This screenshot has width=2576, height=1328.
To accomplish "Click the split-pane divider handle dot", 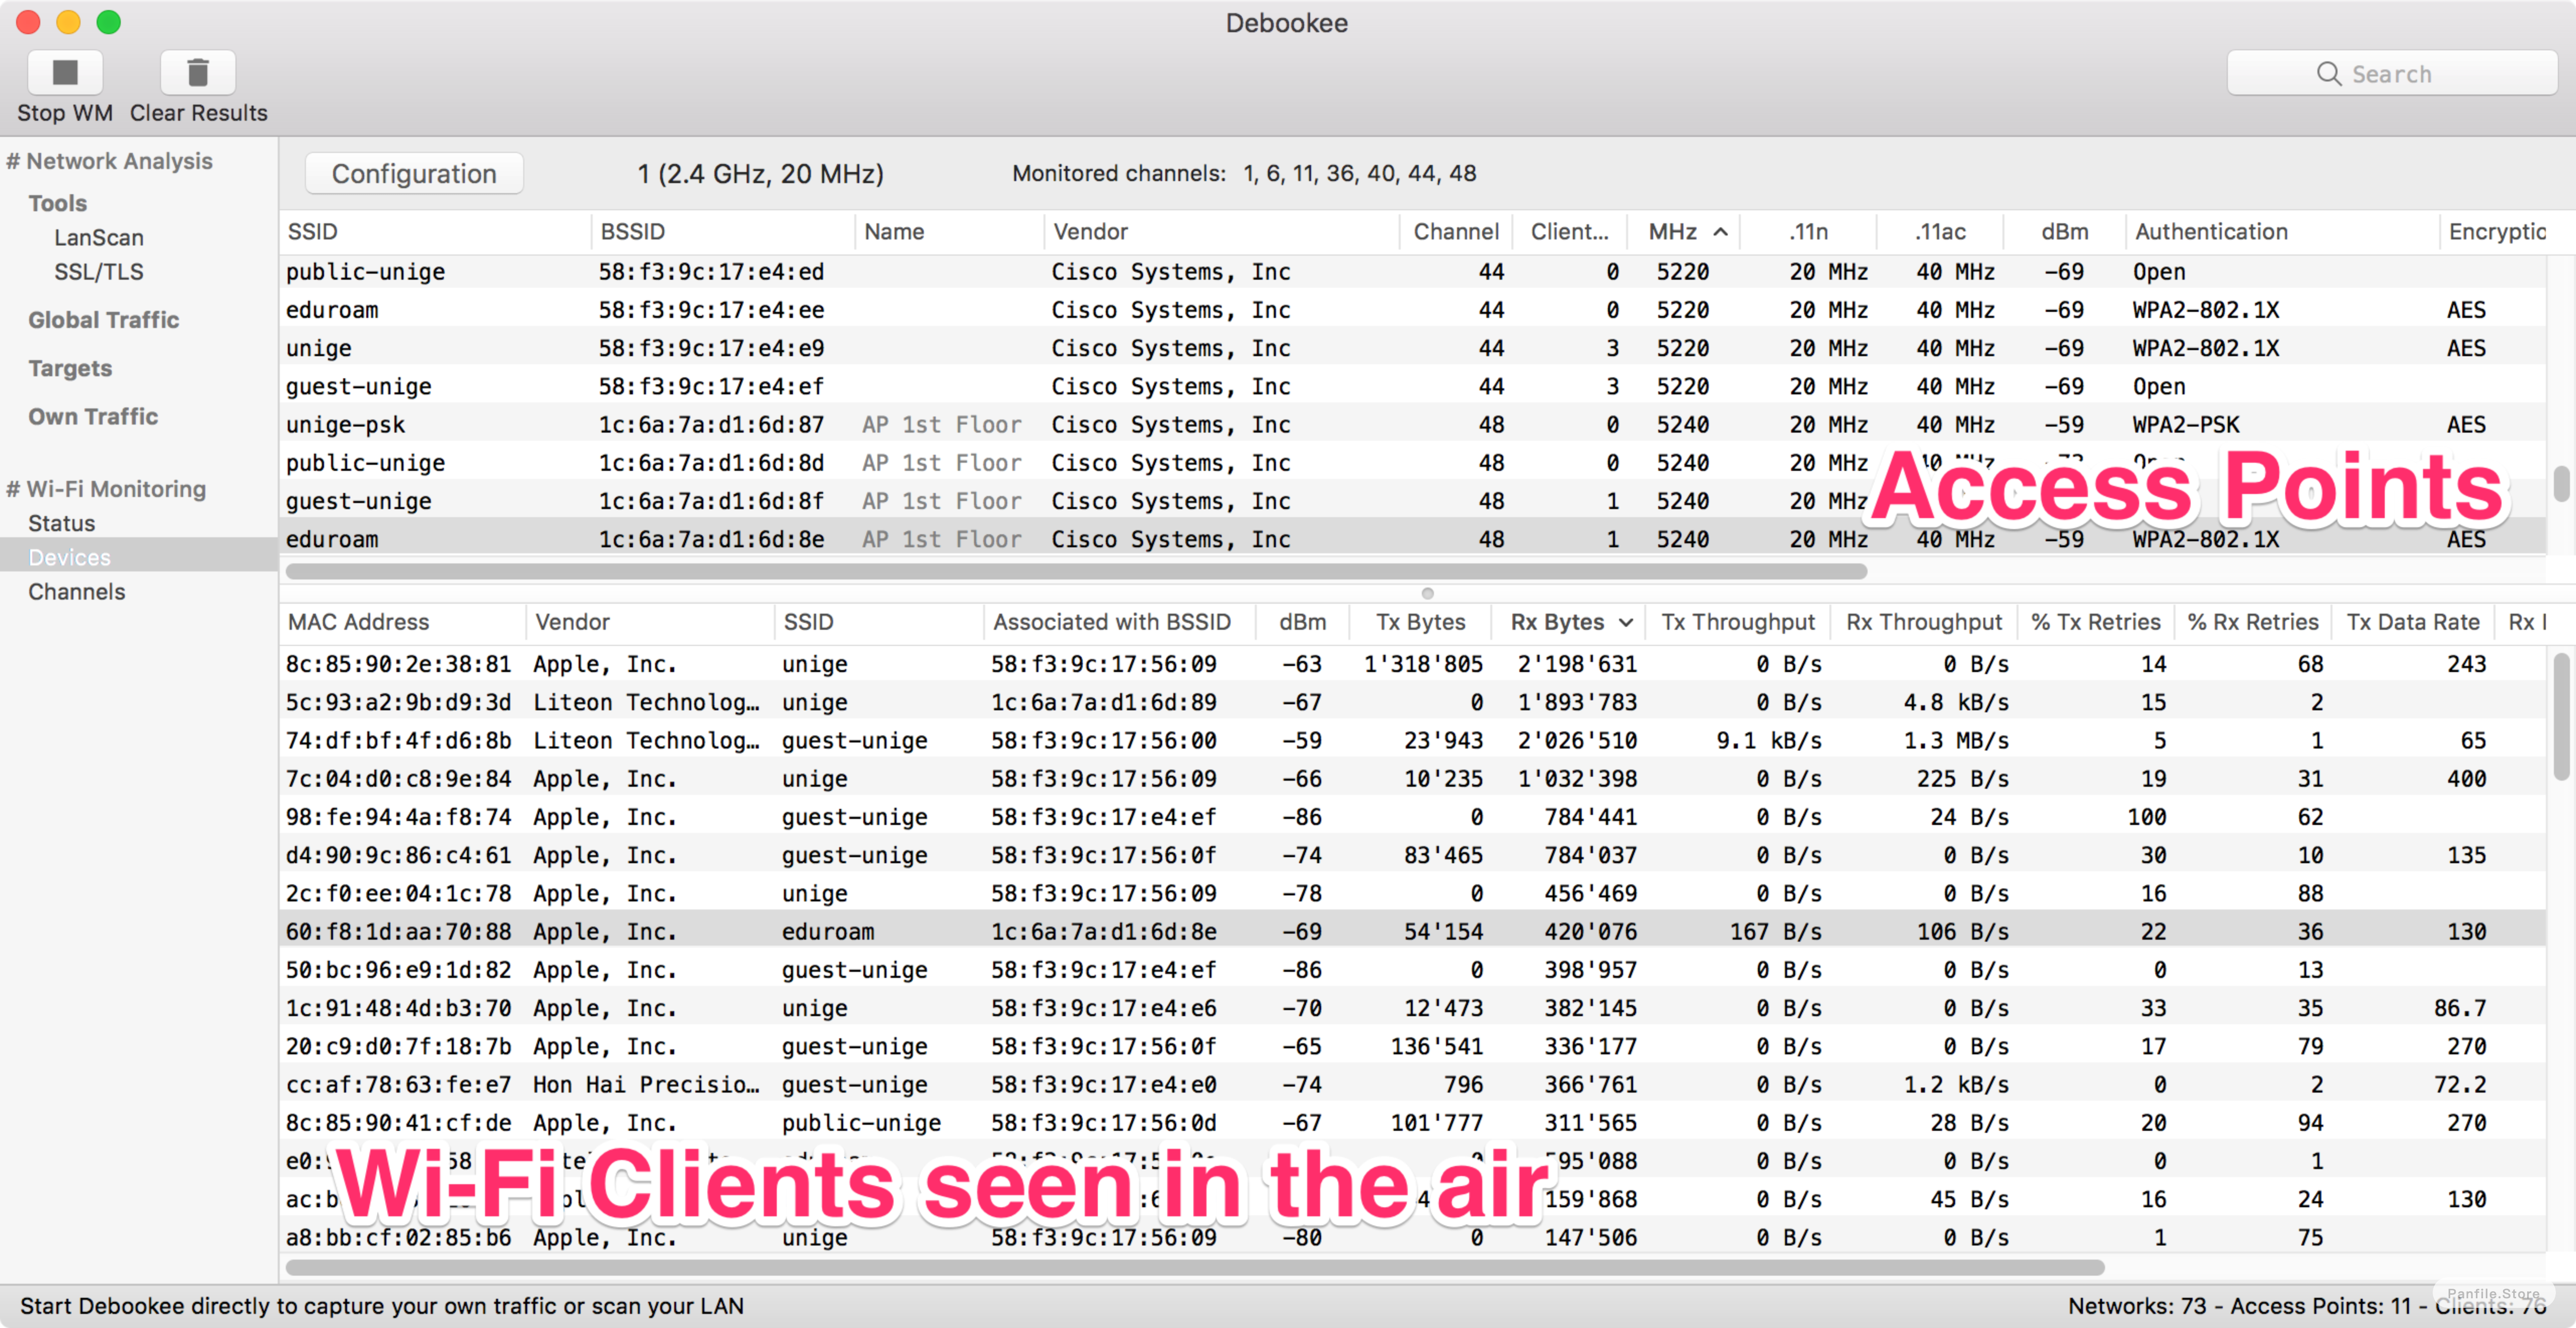I will [x=1427, y=593].
